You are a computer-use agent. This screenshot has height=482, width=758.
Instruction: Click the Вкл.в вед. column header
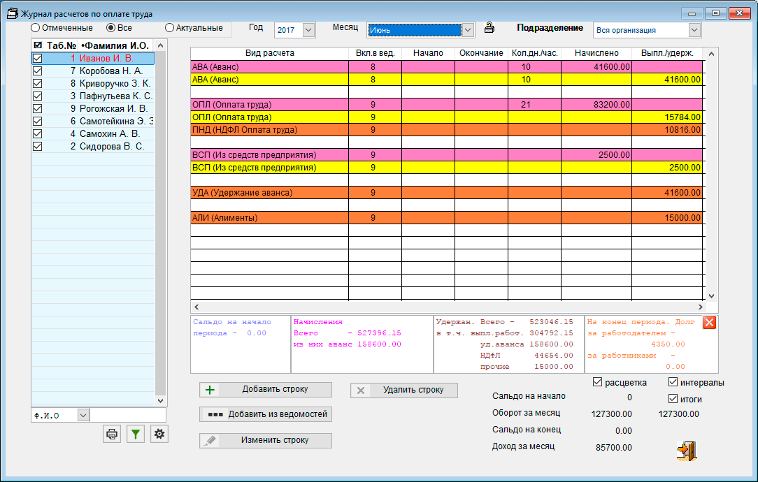coord(375,53)
